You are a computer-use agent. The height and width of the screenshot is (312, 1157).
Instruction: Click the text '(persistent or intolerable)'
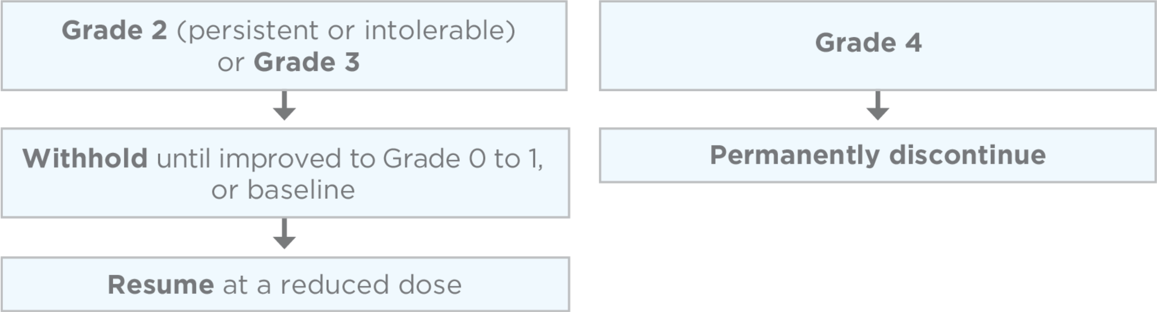tap(346, 31)
